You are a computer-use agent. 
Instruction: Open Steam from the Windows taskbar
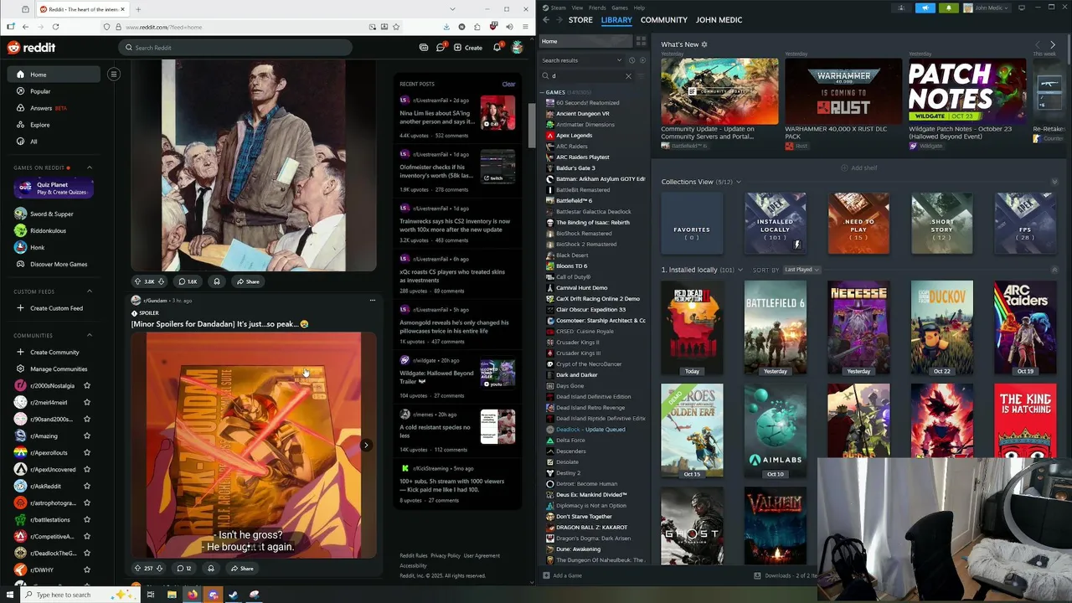[x=233, y=595]
